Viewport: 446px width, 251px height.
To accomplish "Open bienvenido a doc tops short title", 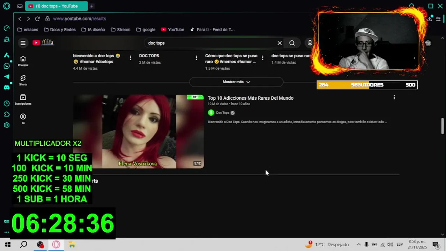I will 97,59.
